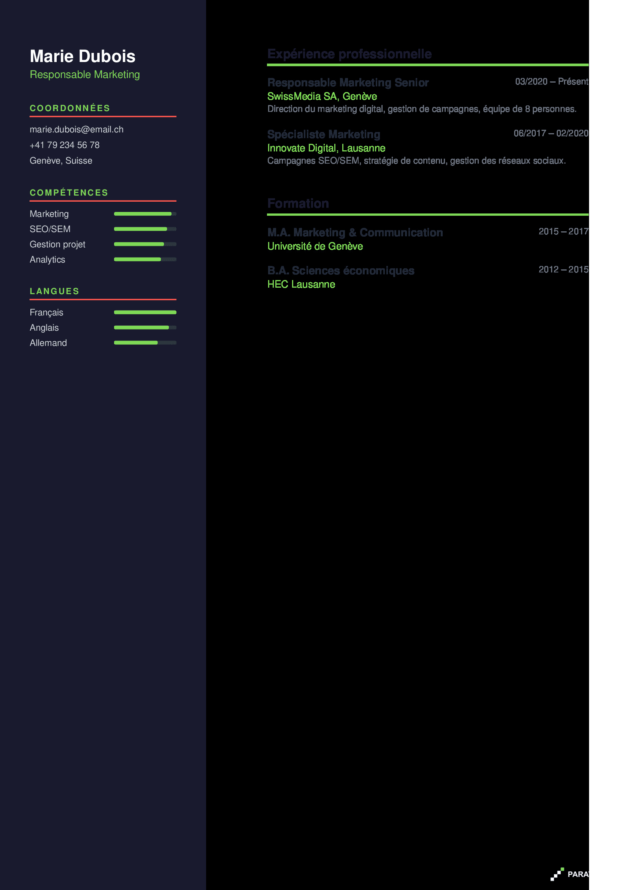Click Université de Genève school name
The image size is (629, 890).
315,247
